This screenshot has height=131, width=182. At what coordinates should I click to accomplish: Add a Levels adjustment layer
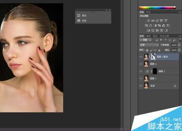click(x=153, y=21)
